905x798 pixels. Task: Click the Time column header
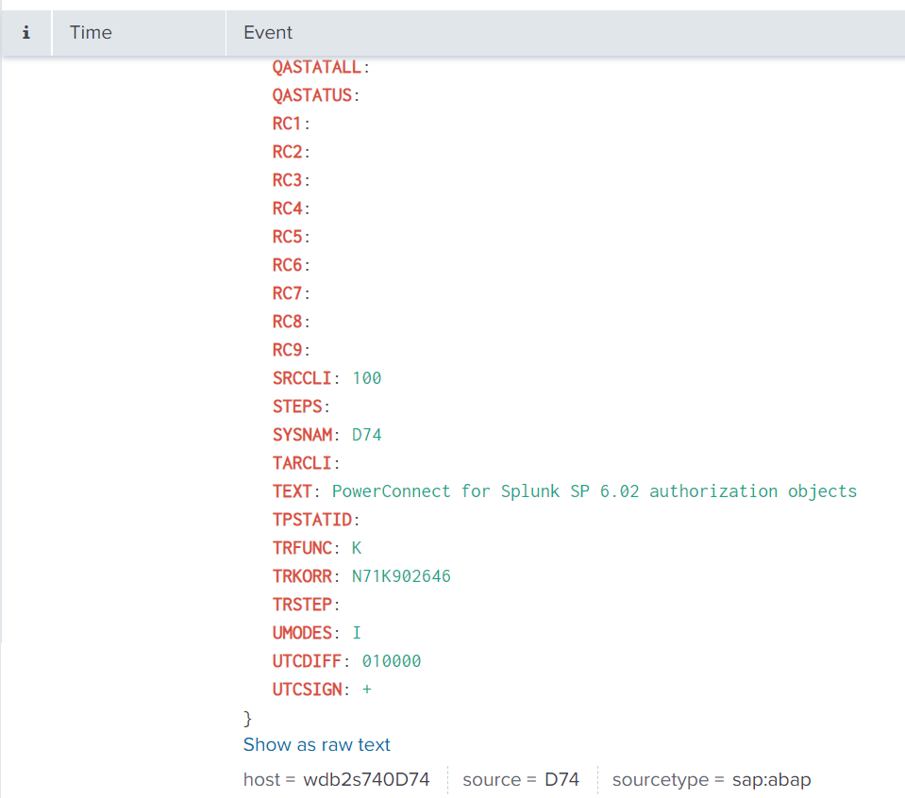click(x=91, y=33)
